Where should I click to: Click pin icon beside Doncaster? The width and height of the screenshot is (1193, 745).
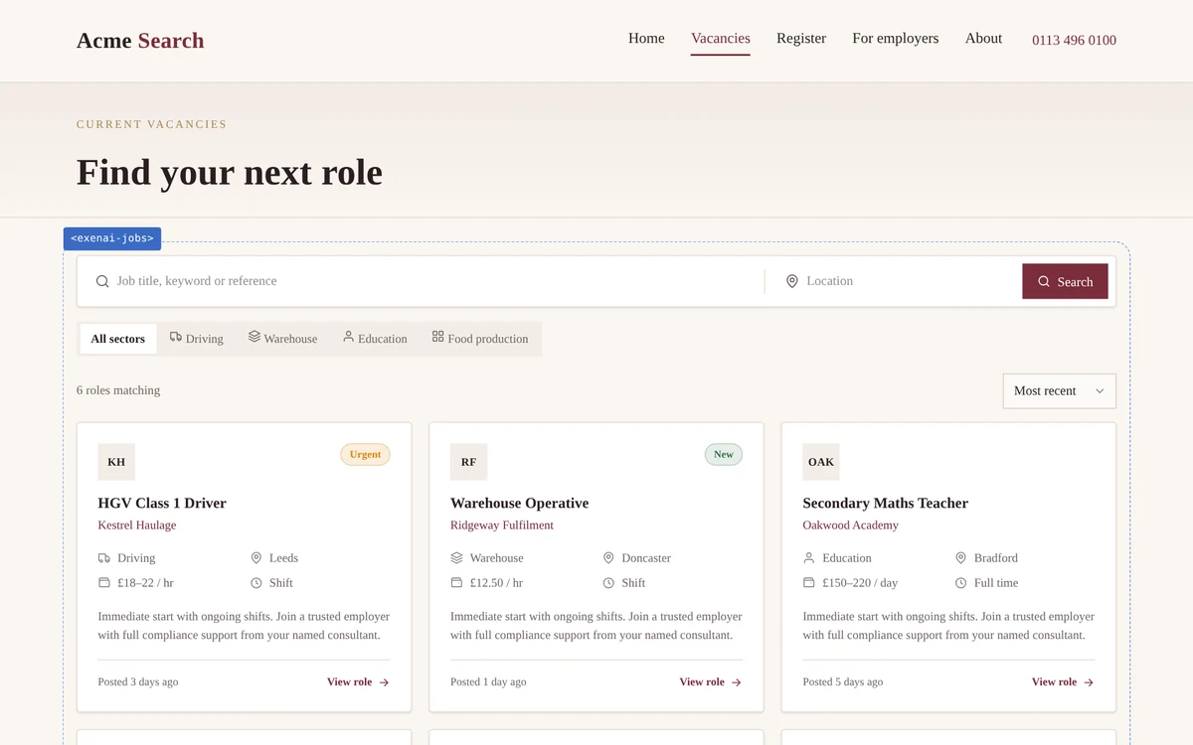608,558
